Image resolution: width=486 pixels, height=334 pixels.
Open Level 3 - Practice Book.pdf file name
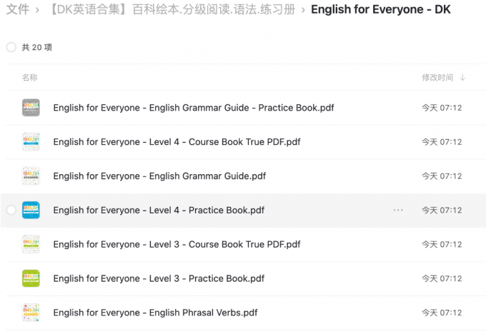[x=159, y=278]
